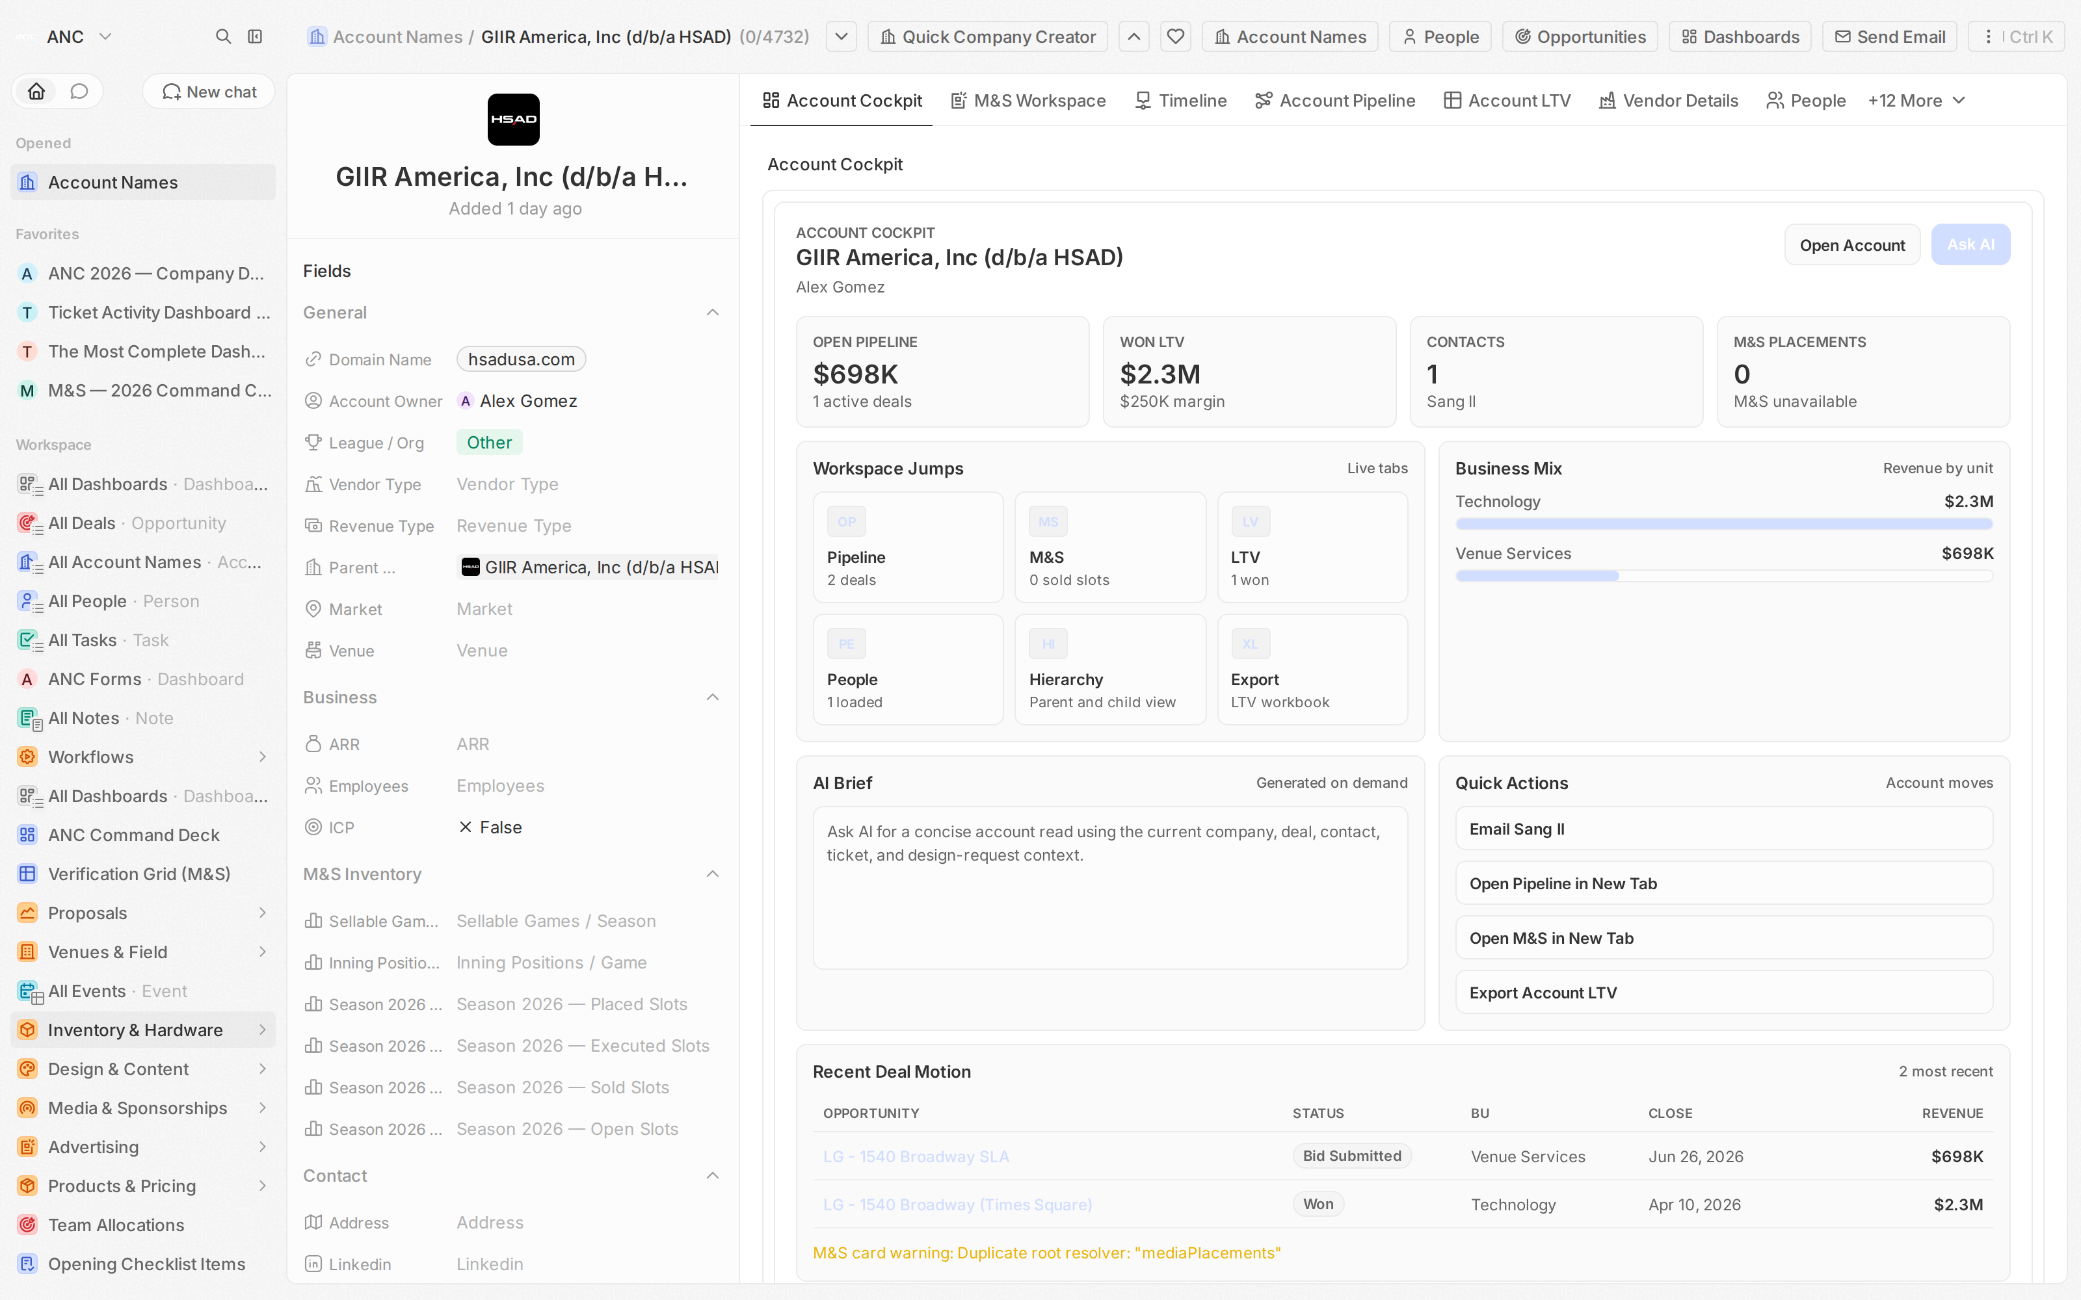
Task: Click the heart favorite icon in top bar
Action: click(x=1176, y=36)
